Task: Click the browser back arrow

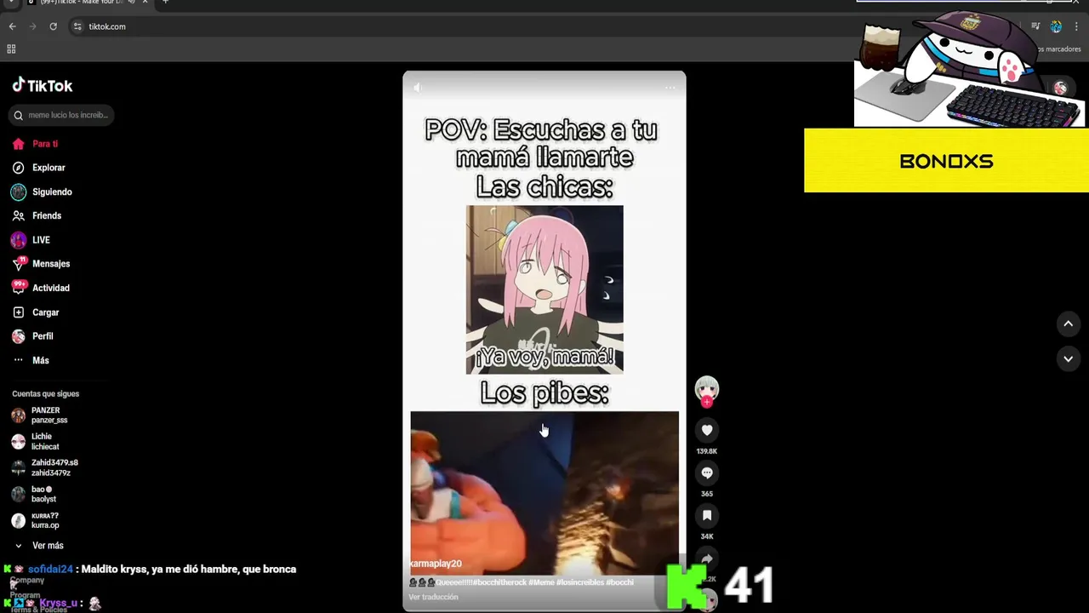Action: pyautogui.click(x=12, y=26)
